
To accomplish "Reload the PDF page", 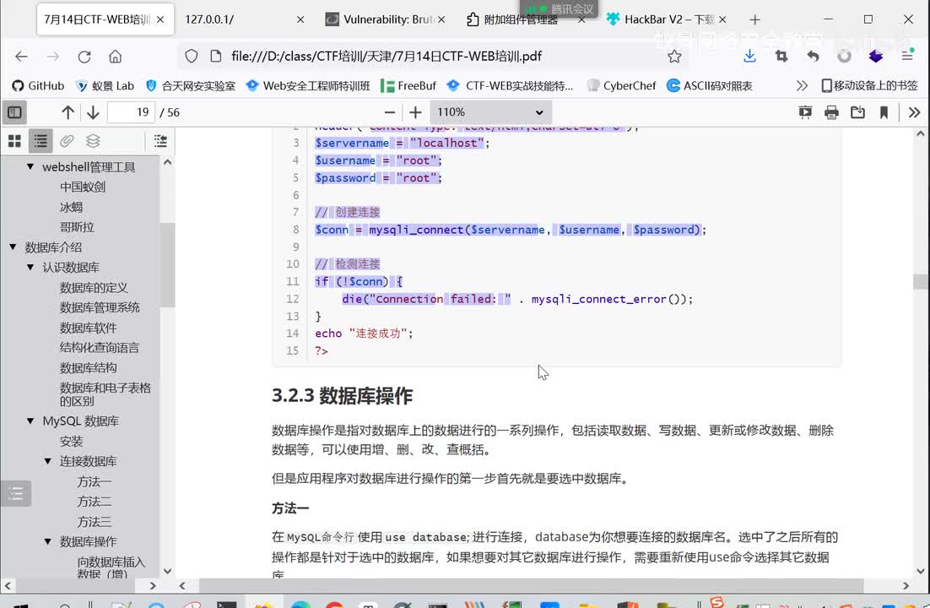I will tap(84, 57).
